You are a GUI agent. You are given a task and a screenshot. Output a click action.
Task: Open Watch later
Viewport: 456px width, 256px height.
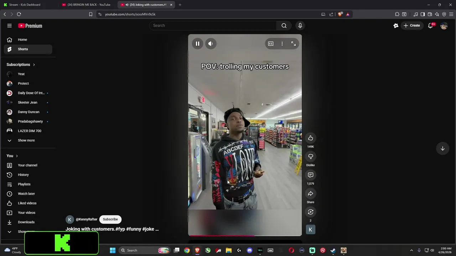pyautogui.click(x=28, y=194)
